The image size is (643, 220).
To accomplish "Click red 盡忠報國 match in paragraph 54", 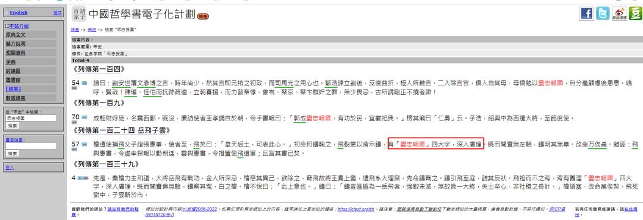I will pos(551,83).
